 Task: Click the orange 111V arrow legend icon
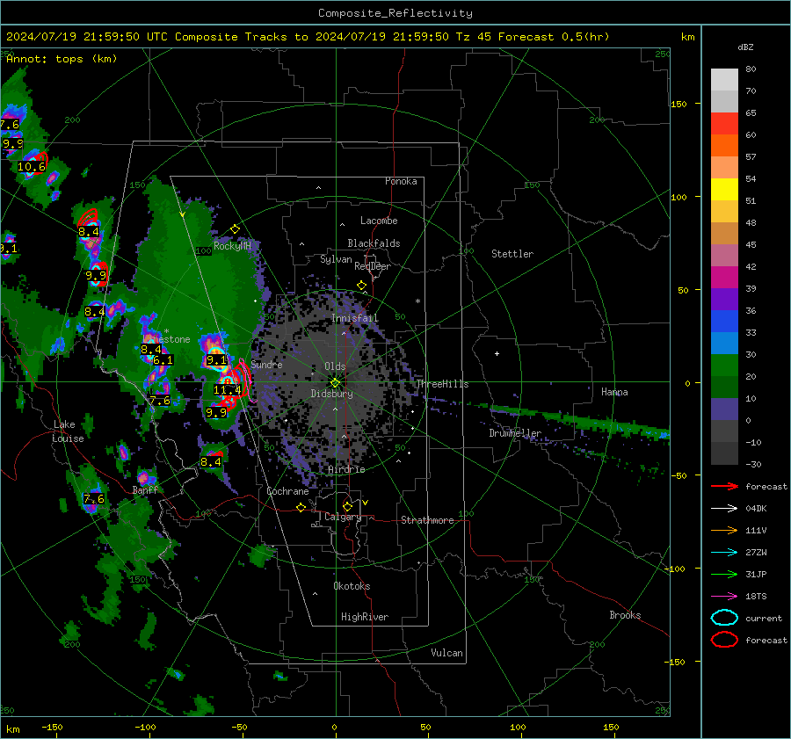(x=724, y=530)
